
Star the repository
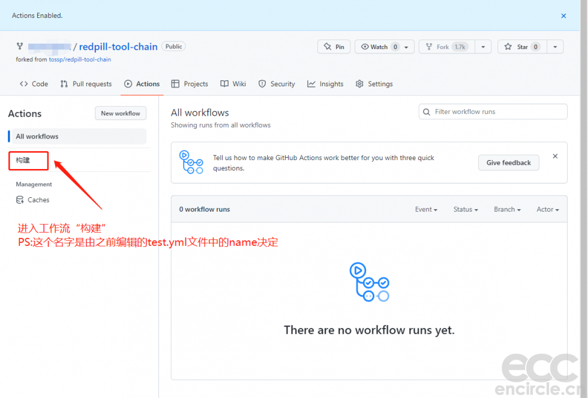coord(522,47)
